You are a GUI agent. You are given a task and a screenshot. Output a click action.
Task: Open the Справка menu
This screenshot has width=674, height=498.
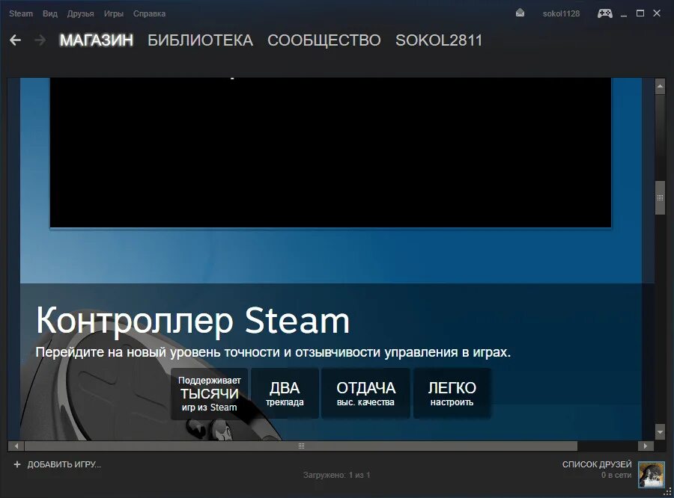pyautogui.click(x=149, y=13)
